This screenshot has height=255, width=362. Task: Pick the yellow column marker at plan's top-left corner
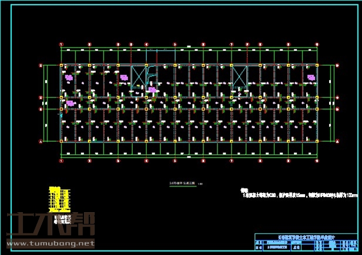pos(62,64)
